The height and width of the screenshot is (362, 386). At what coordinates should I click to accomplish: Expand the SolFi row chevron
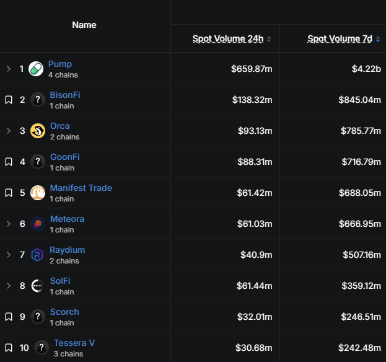tap(9, 286)
